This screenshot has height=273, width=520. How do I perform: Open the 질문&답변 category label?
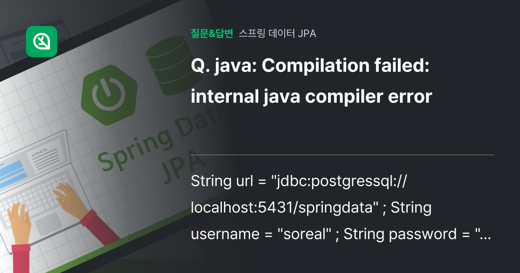click(212, 33)
